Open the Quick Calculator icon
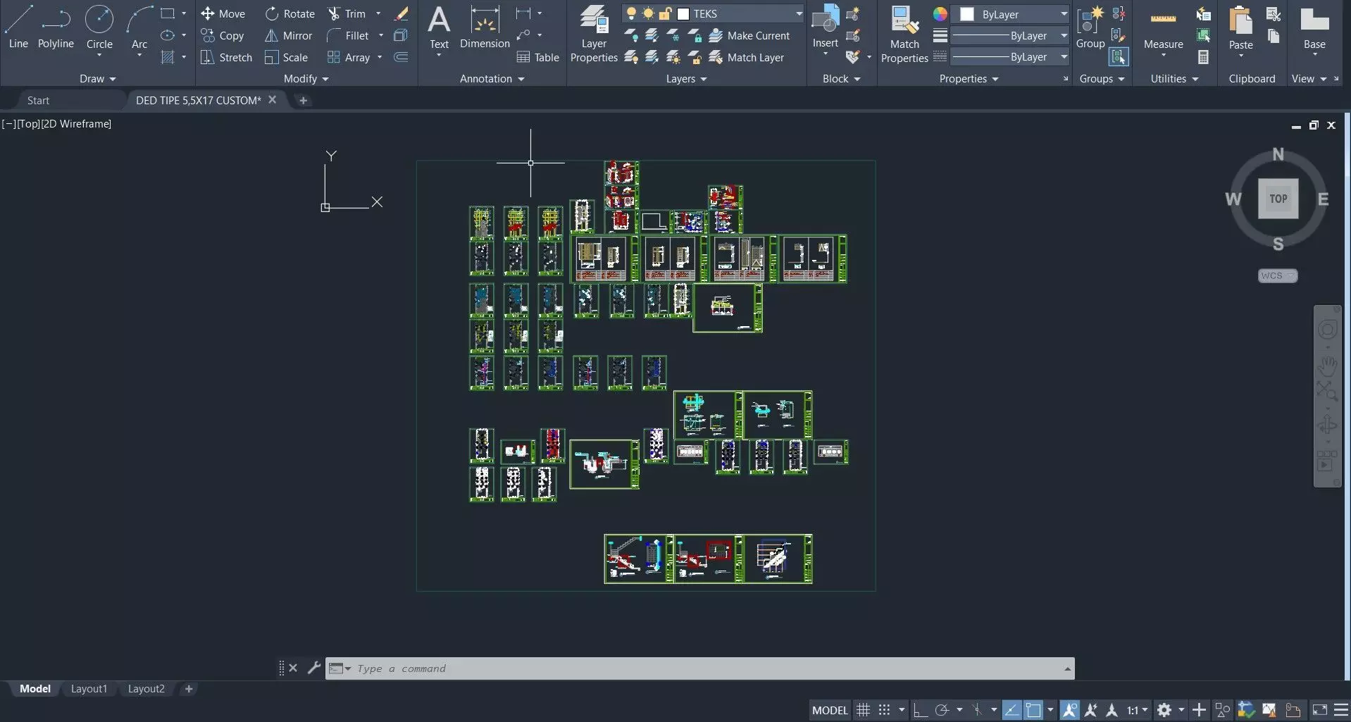The image size is (1351, 722). pyautogui.click(x=1203, y=57)
